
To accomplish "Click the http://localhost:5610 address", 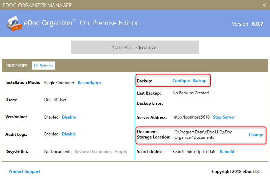I will coord(191,117).
